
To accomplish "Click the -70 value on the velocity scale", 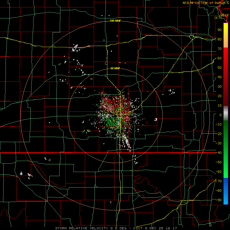I will (218, 181).
